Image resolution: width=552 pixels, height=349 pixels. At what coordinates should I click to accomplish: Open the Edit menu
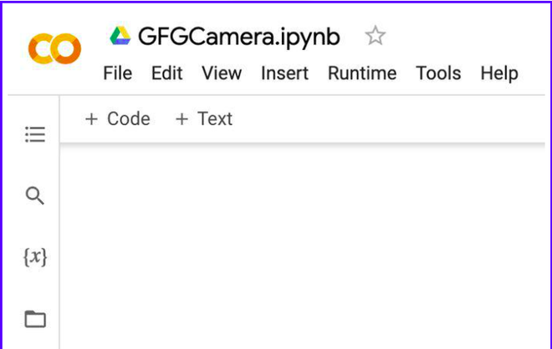[166, 73]
